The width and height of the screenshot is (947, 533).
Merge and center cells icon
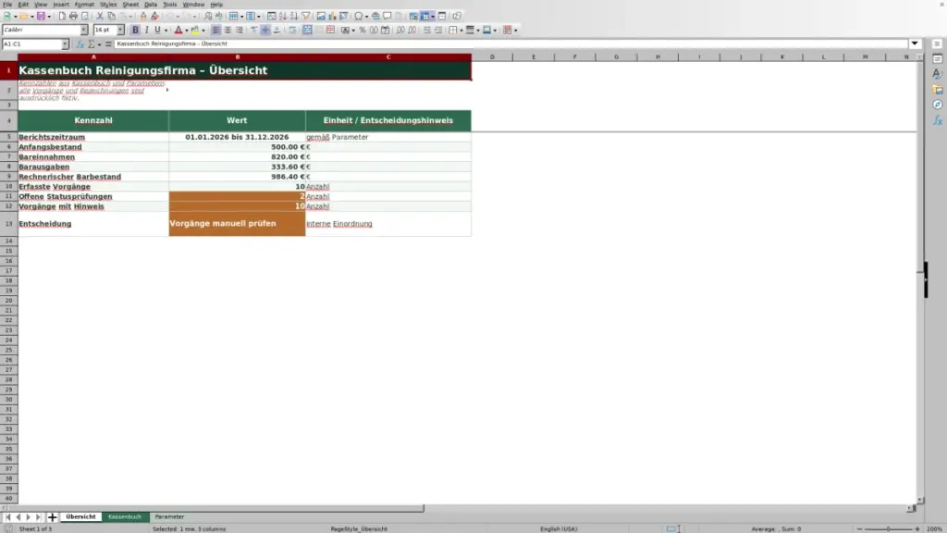coord(307,30)
